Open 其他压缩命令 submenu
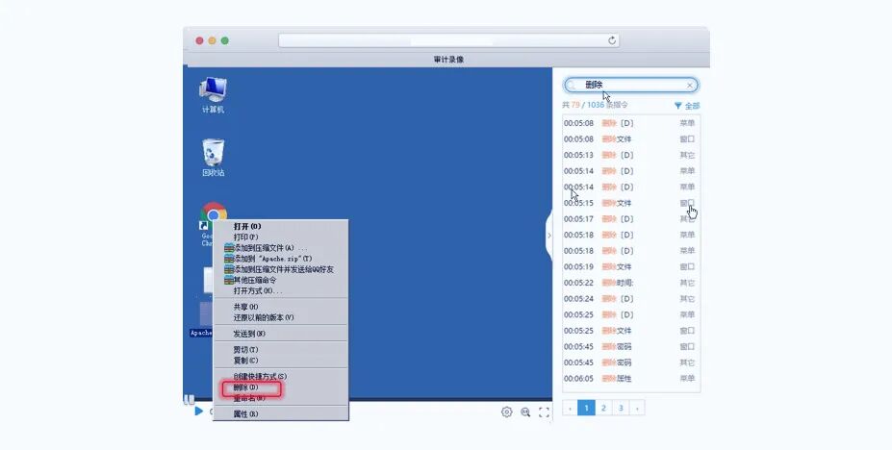892x450 pixels. (x=280, y=280)
